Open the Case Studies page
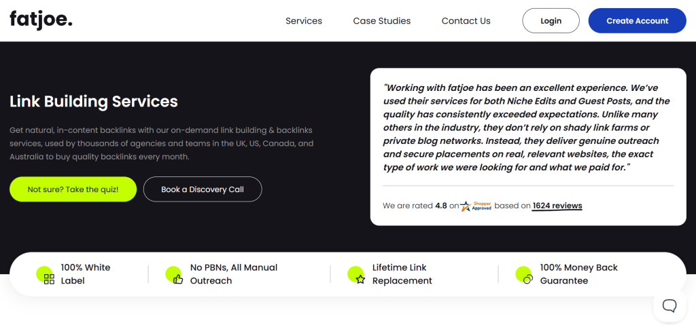 [382, 21]
